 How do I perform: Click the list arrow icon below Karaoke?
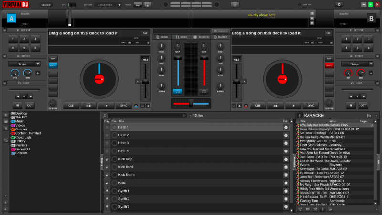[x=330, y=209]
